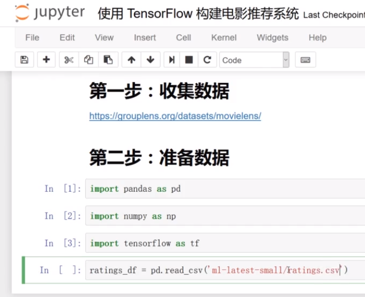This screenshot has width=365, height=297.
Task: Open the Insert menu
Action: 145,38
